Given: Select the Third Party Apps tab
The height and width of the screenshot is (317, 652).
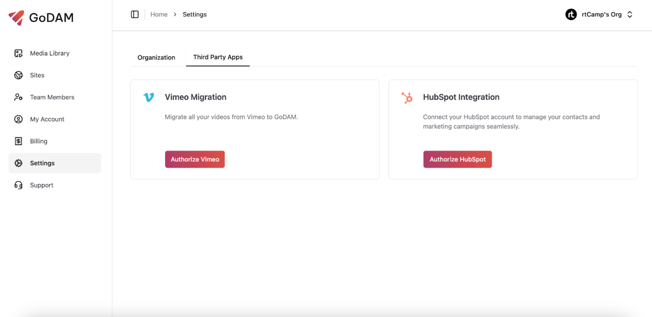Looking at the screenshot, I should click(x=218, y=57).
